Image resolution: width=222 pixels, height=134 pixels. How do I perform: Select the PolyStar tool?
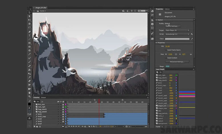click(x=29, y=50)
